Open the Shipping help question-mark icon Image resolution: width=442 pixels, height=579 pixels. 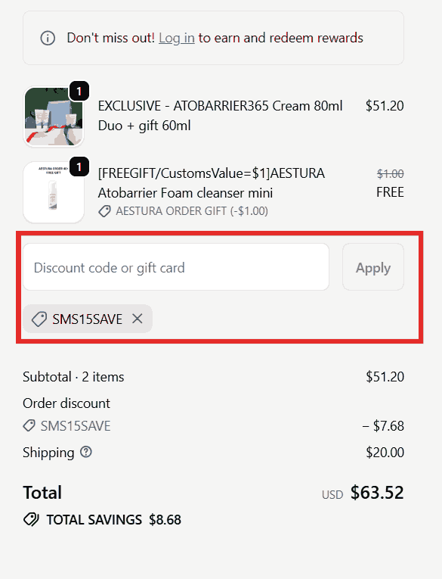point(86,452)
